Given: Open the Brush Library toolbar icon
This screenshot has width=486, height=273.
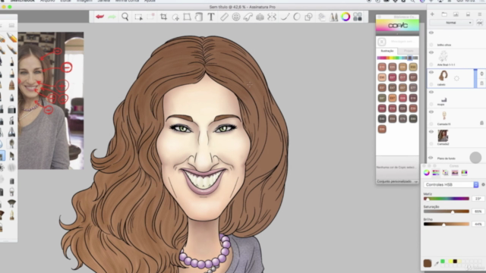Looking at the screenshot, I should (333, 17).
